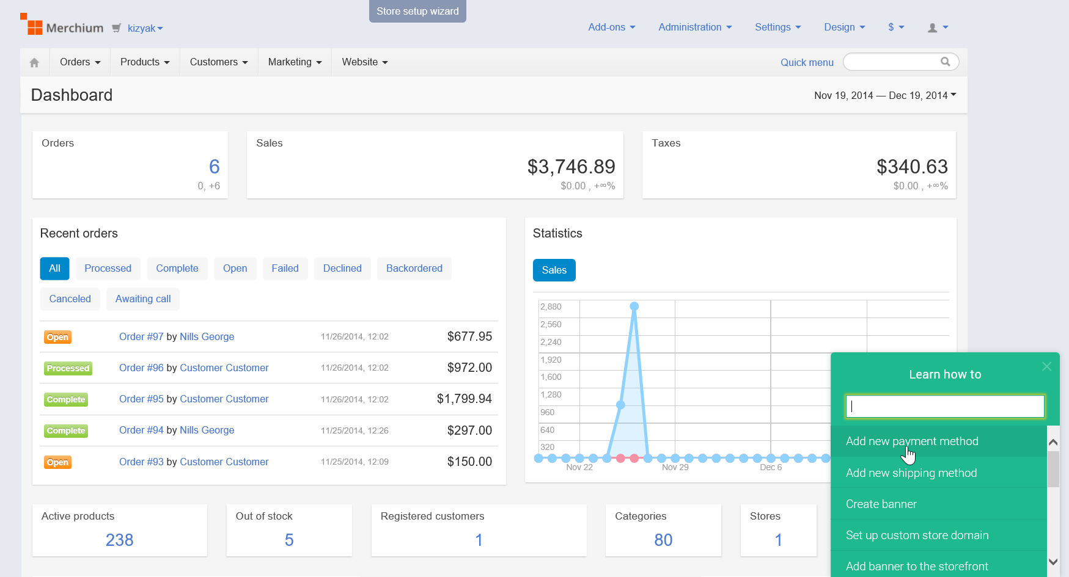Screen dimensions: 1069x577
Task: Open the Marketing menu
Action: [x=295, y=62]
